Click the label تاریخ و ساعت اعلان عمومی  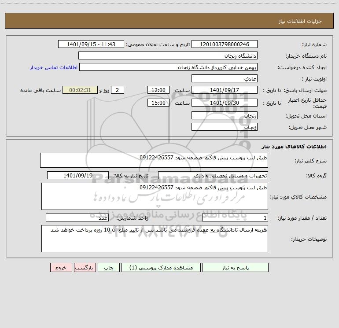158,44
